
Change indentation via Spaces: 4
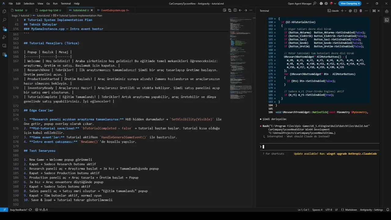pyautogui.click(x=317, y=210)
